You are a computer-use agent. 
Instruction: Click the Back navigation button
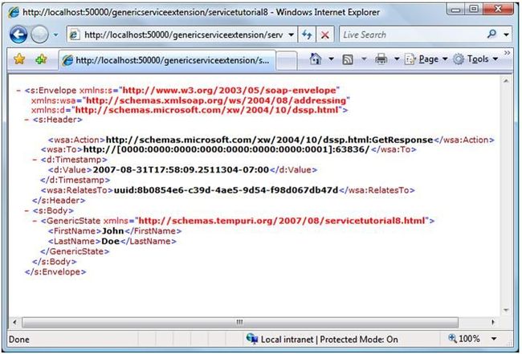(18, 35)
